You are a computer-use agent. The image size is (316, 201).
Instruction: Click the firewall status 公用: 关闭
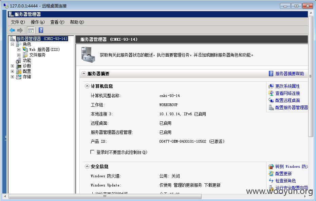[x=169, y=176]
